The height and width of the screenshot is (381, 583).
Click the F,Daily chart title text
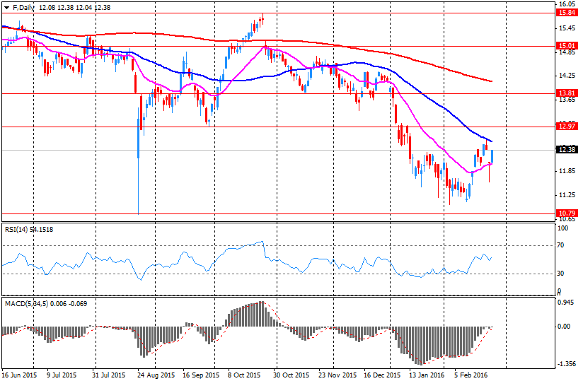click(x=23, y=8)
